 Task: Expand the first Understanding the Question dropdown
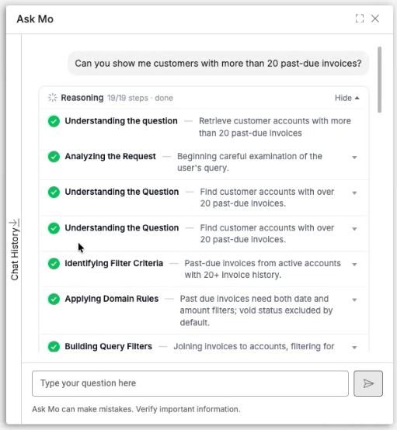354,193
